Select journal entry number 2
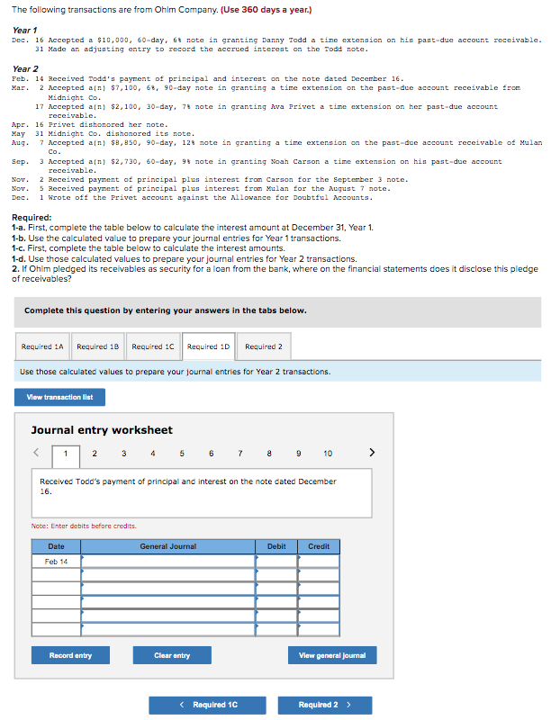Screen dimensions: 551x720 [x=95, y=454]
